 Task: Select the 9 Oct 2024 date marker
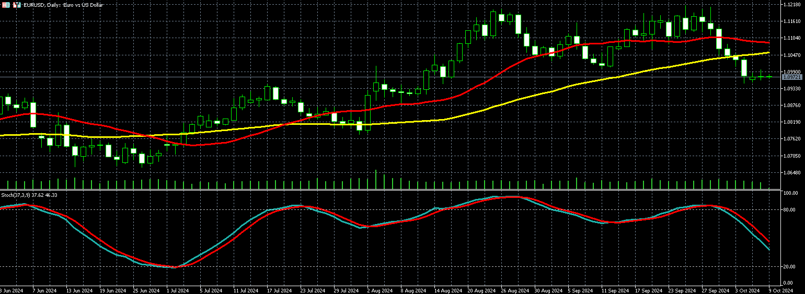point(781,290)
